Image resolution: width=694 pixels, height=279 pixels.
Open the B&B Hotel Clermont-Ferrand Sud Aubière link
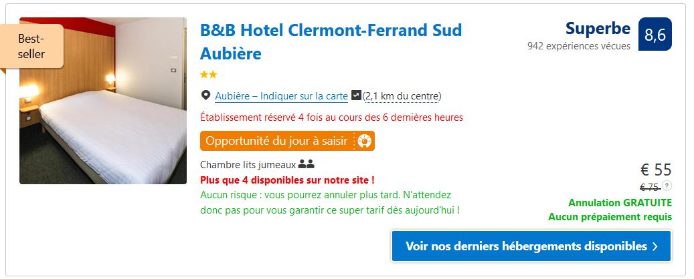click(x=331, y=42)
